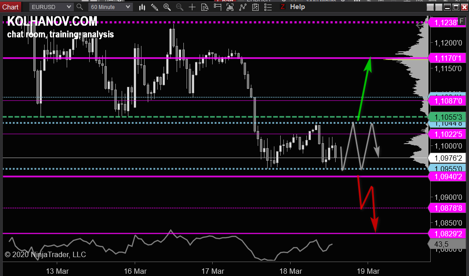This screenshot has height=276, width=469.
Task: Click the NinjaTrader LLC copyright text
Action: [x=46, y=254]
